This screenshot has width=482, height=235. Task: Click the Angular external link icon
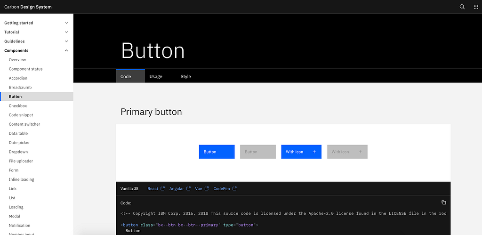tap(188, 188)
